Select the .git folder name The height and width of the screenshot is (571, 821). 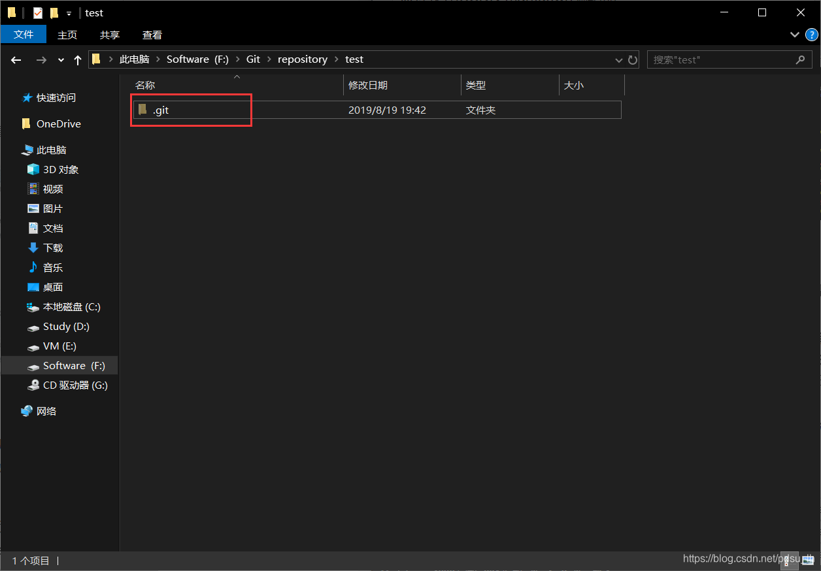click(x=161, y=110)
